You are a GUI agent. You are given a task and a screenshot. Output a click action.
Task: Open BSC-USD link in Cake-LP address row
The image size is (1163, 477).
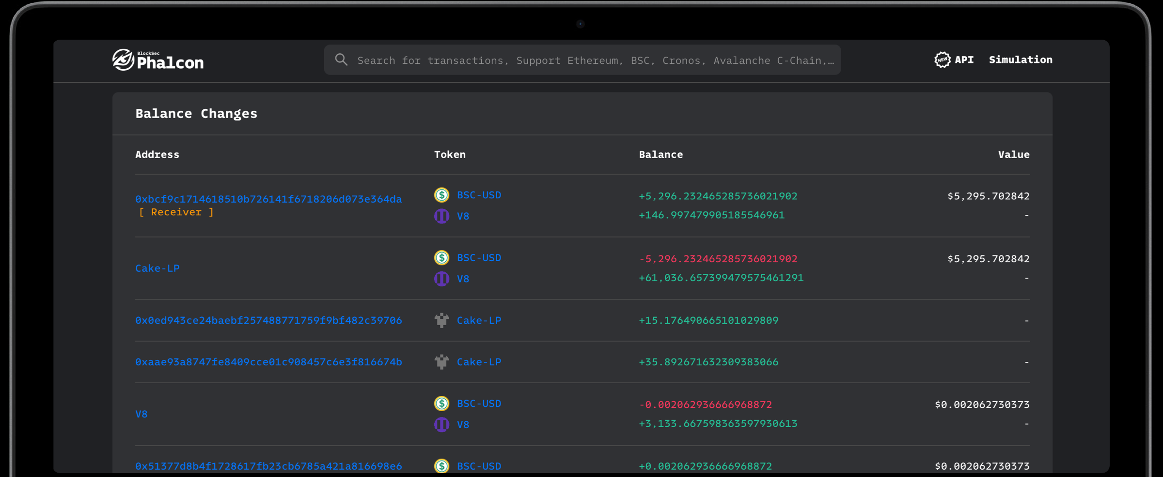(479, 258)
